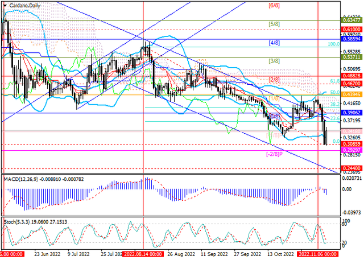Click the 0.43945 orange price tag
This screenshot has height=260, width=364.
coord(352,94)
